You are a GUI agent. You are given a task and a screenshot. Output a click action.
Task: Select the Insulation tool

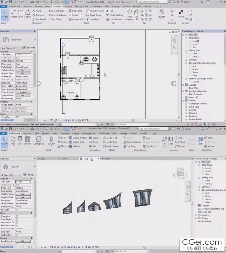coord(93,19)
